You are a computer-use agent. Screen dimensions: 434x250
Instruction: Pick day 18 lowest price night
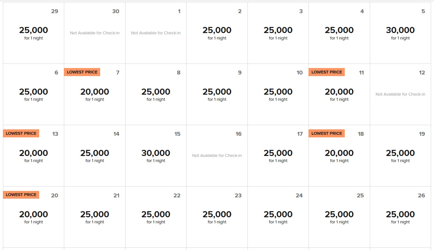(x=339, y=156)
